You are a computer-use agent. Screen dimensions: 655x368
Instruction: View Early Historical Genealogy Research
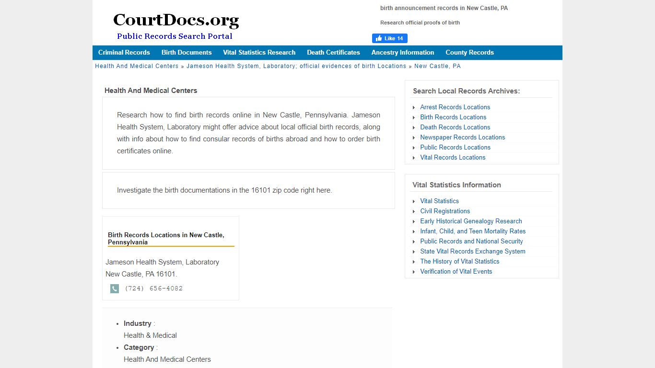(x=471, y=221)
